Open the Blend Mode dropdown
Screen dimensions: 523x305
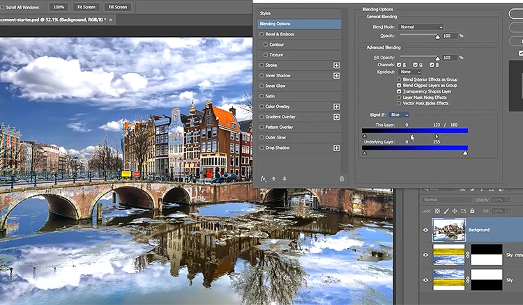pyautogui.click(x=420, y=26)
